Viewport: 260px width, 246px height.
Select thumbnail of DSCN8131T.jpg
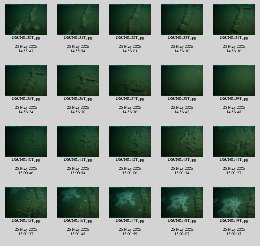(78, 19)
